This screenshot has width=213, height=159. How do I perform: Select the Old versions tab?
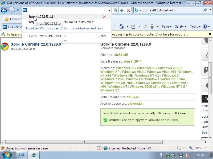click(x=12, y=27)
